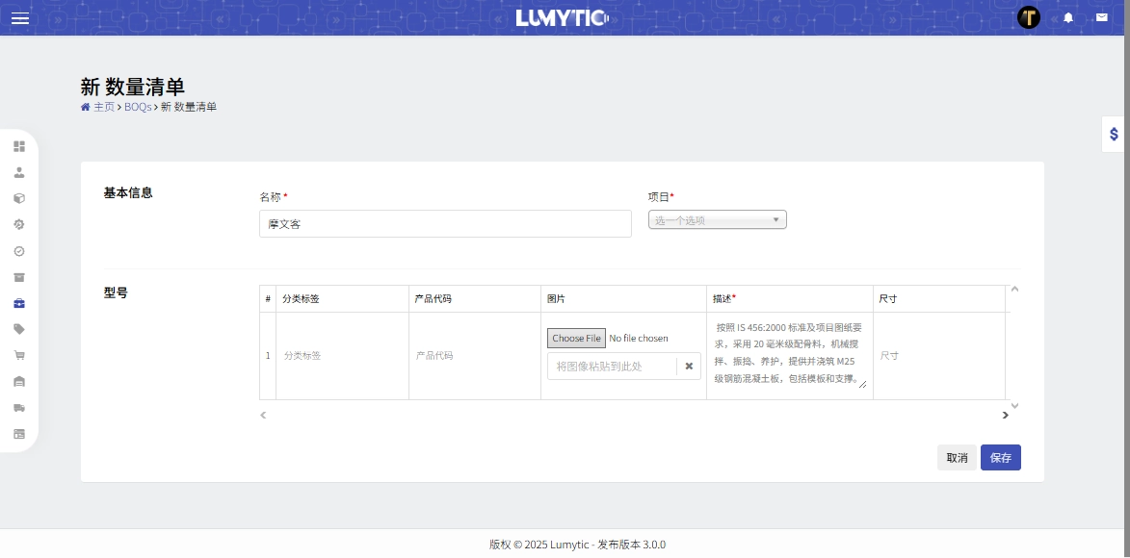Open the 项目 project dropdown
1130x558 pixels.
pos(717,220)
